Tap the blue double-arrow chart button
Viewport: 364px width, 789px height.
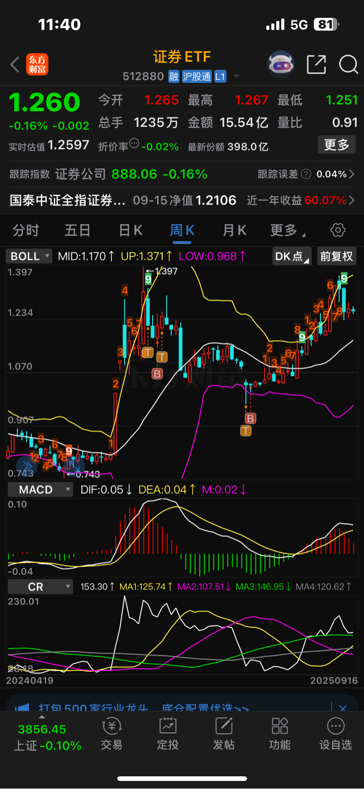(x=27, y=466)
